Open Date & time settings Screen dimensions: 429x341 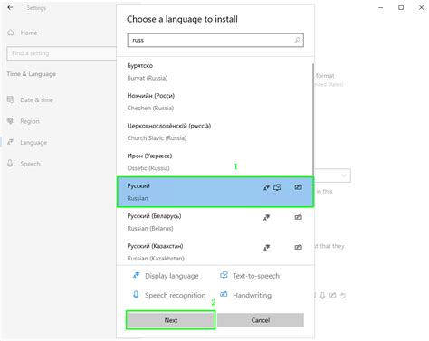pyautogui.click(x=30, y=99)
